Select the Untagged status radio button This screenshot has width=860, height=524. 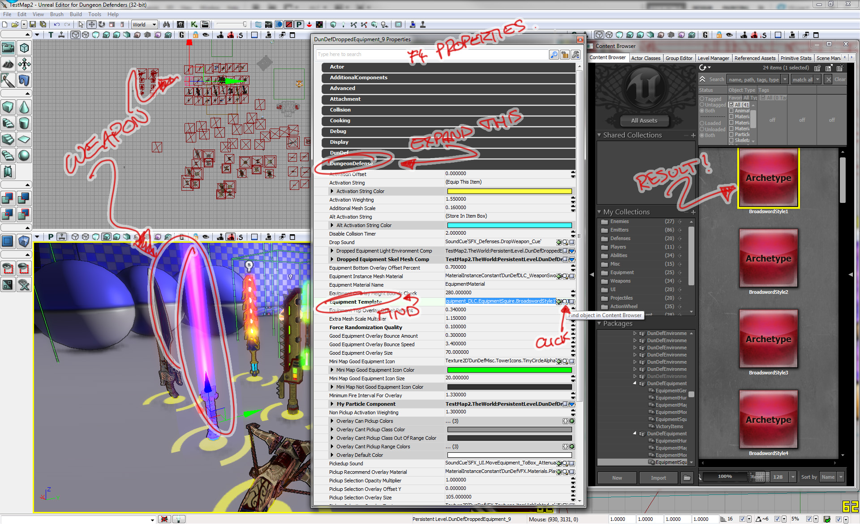702,105
